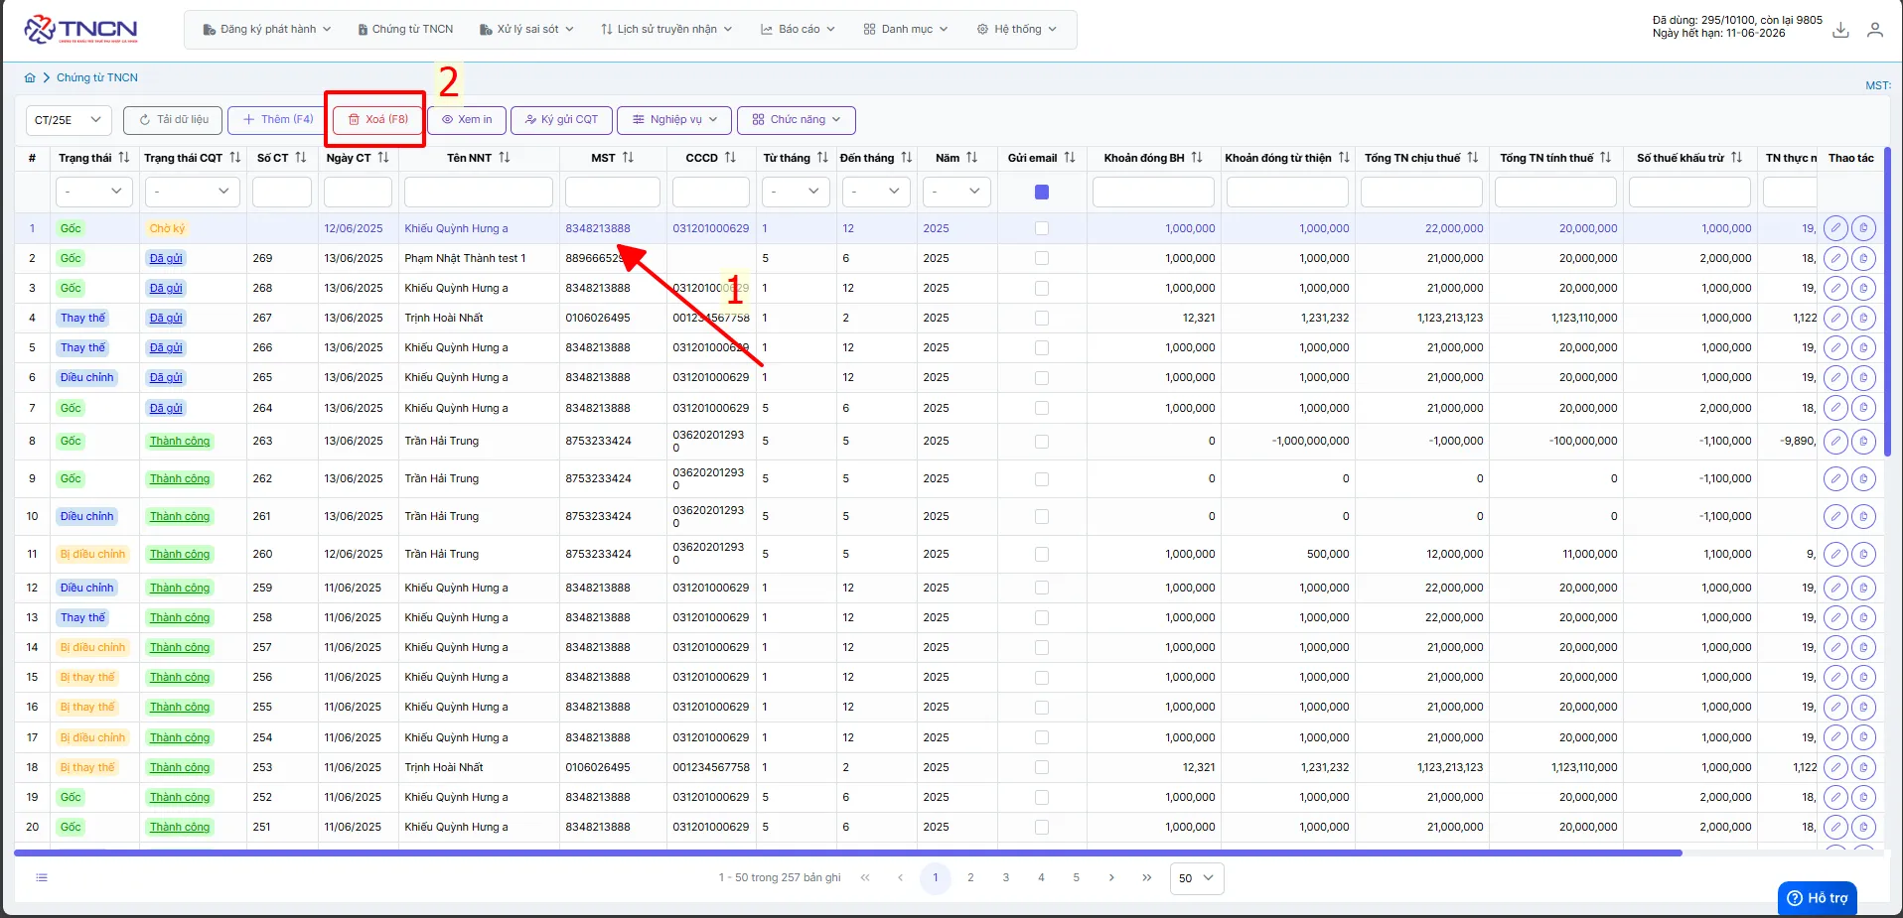Viewport: 1903px width, 918px height.
Task: Sort by CCCD column icon
Action: [731, 158]
